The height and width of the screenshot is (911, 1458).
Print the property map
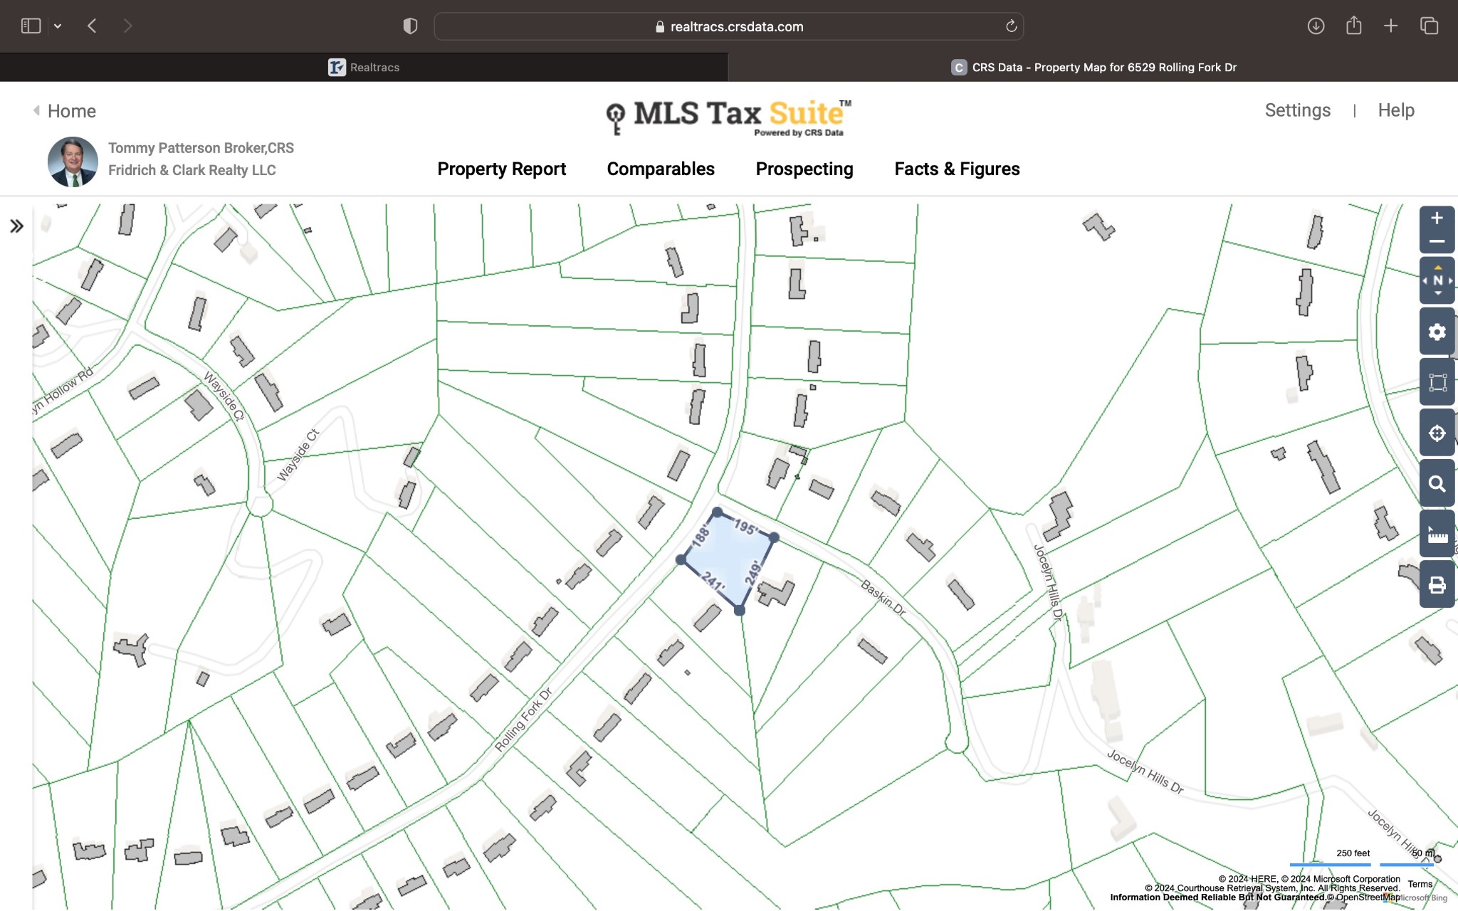(1437, 585)
